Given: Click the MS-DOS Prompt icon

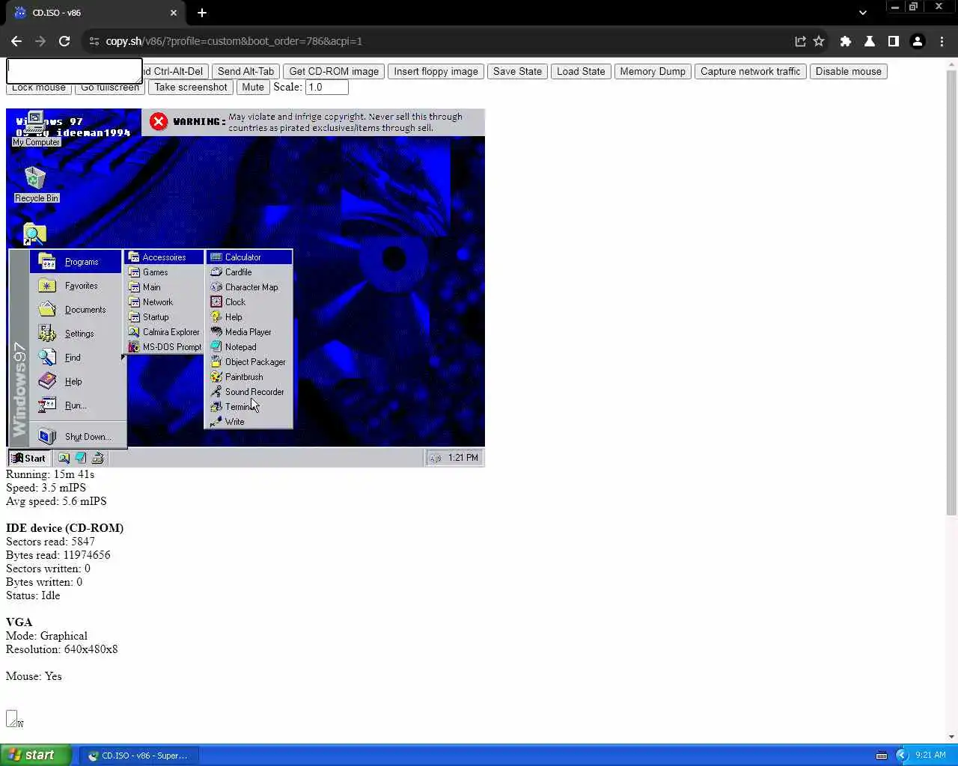Looking at the screenshot, I should coord(134,347).
